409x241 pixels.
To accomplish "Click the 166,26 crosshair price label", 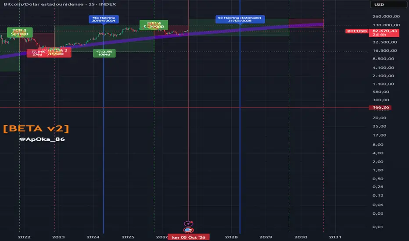I will tap(380, 107).
